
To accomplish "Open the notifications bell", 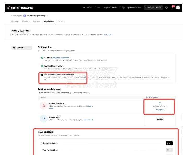I will click(172, 8).
